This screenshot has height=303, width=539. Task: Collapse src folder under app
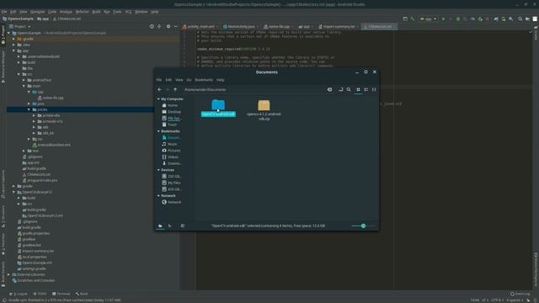pos(19,74)
